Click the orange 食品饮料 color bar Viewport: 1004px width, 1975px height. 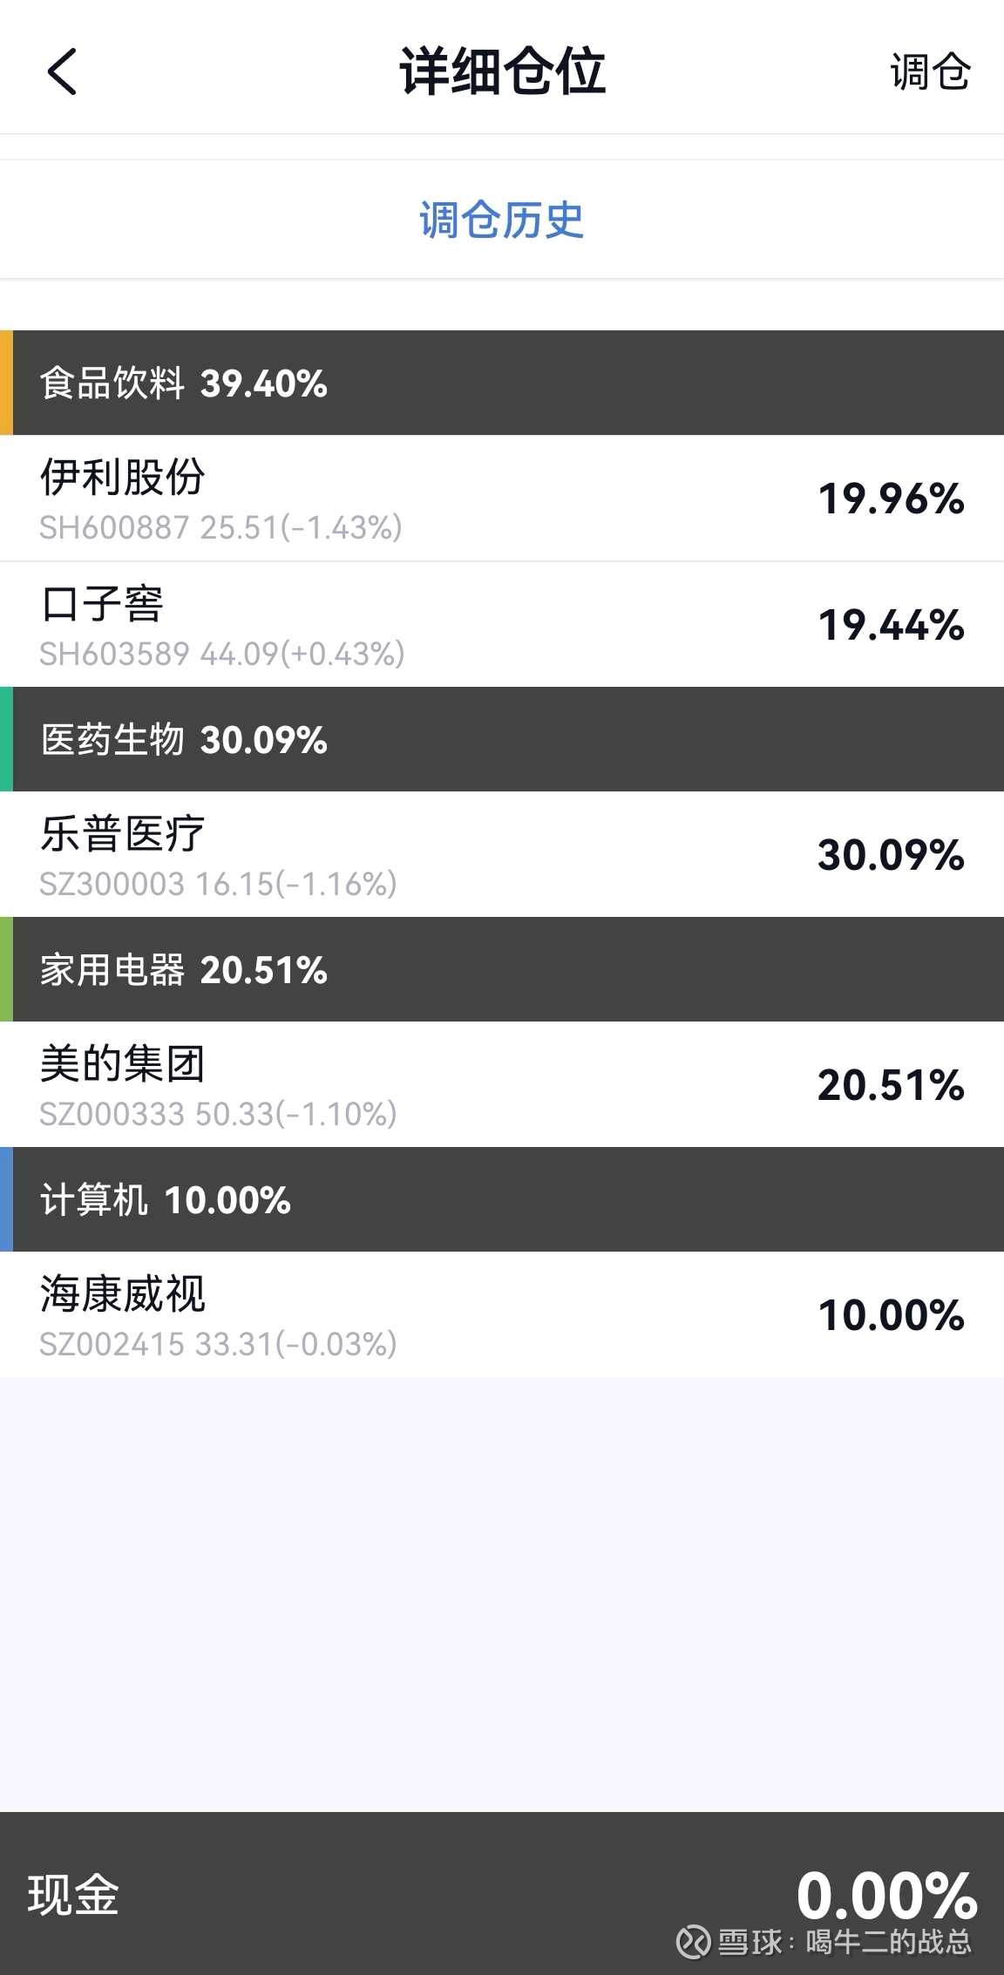(6, 383)
